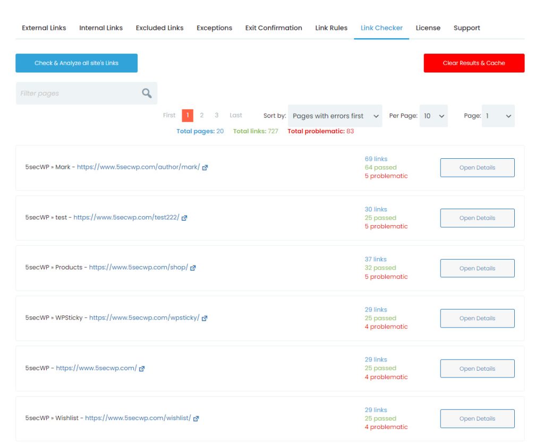Click the external link icon beside the wishlist URL
Image resolution: width=544 pixels, height=446 pixels.
pos(197,418)
